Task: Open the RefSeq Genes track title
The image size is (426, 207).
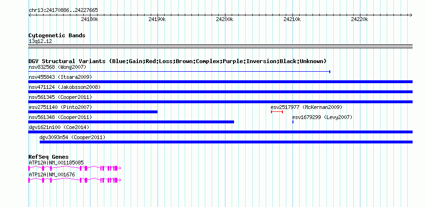Action: (x=49, y=157)
